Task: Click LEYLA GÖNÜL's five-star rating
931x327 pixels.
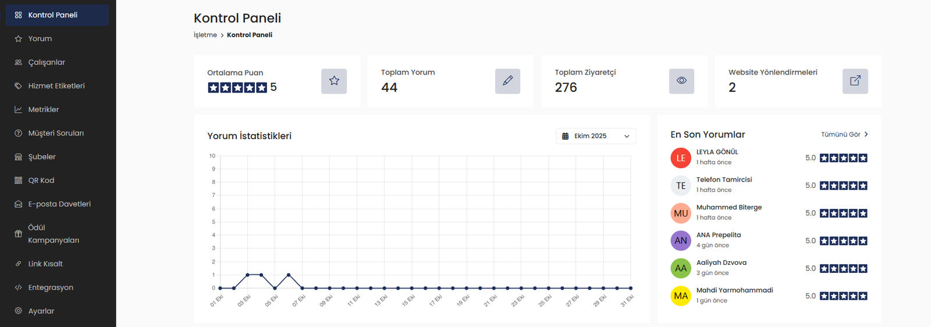Action: tap(843, 158)
